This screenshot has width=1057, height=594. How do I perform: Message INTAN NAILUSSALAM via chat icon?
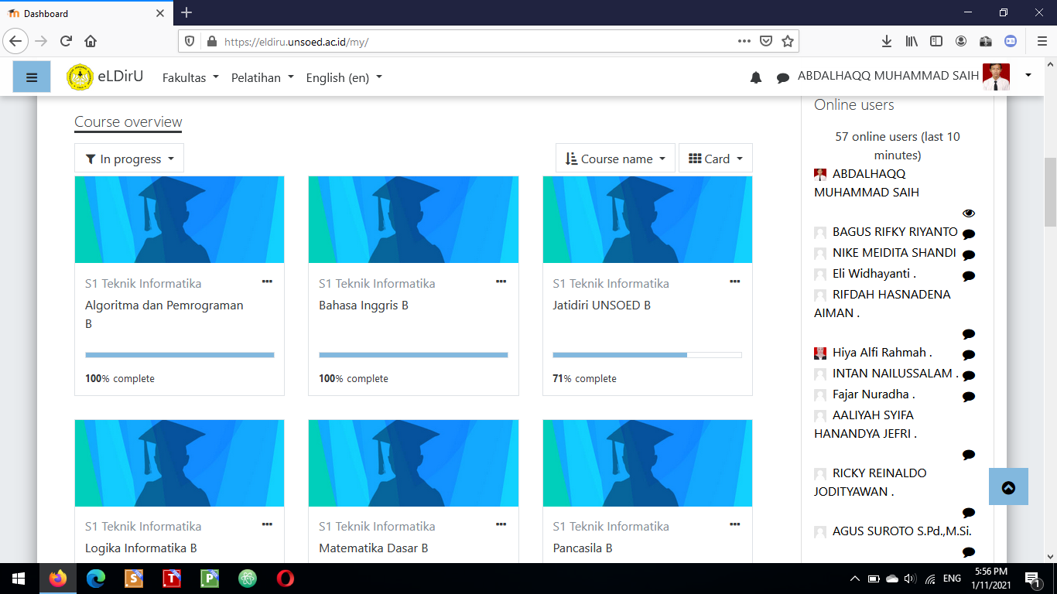coord(969,376)
